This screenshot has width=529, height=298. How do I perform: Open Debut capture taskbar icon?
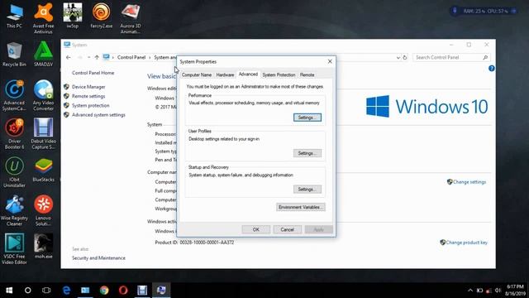pos(142,291)
